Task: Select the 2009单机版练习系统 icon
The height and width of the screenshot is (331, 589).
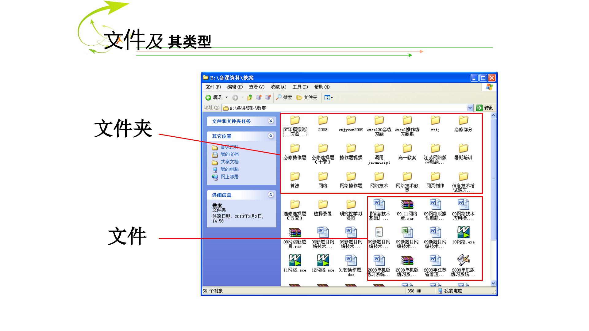Action: [463, 260]
